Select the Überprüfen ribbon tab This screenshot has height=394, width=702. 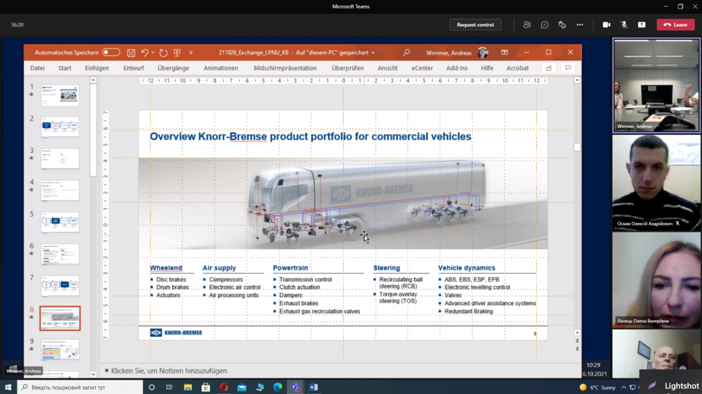tap(347, 68)
